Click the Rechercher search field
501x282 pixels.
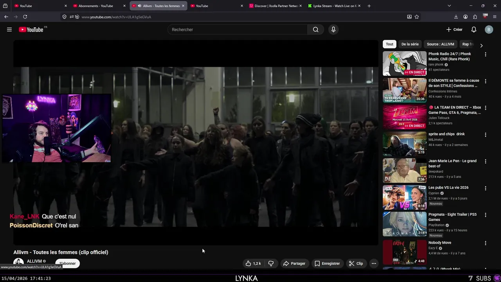click(x=238, y=29)
